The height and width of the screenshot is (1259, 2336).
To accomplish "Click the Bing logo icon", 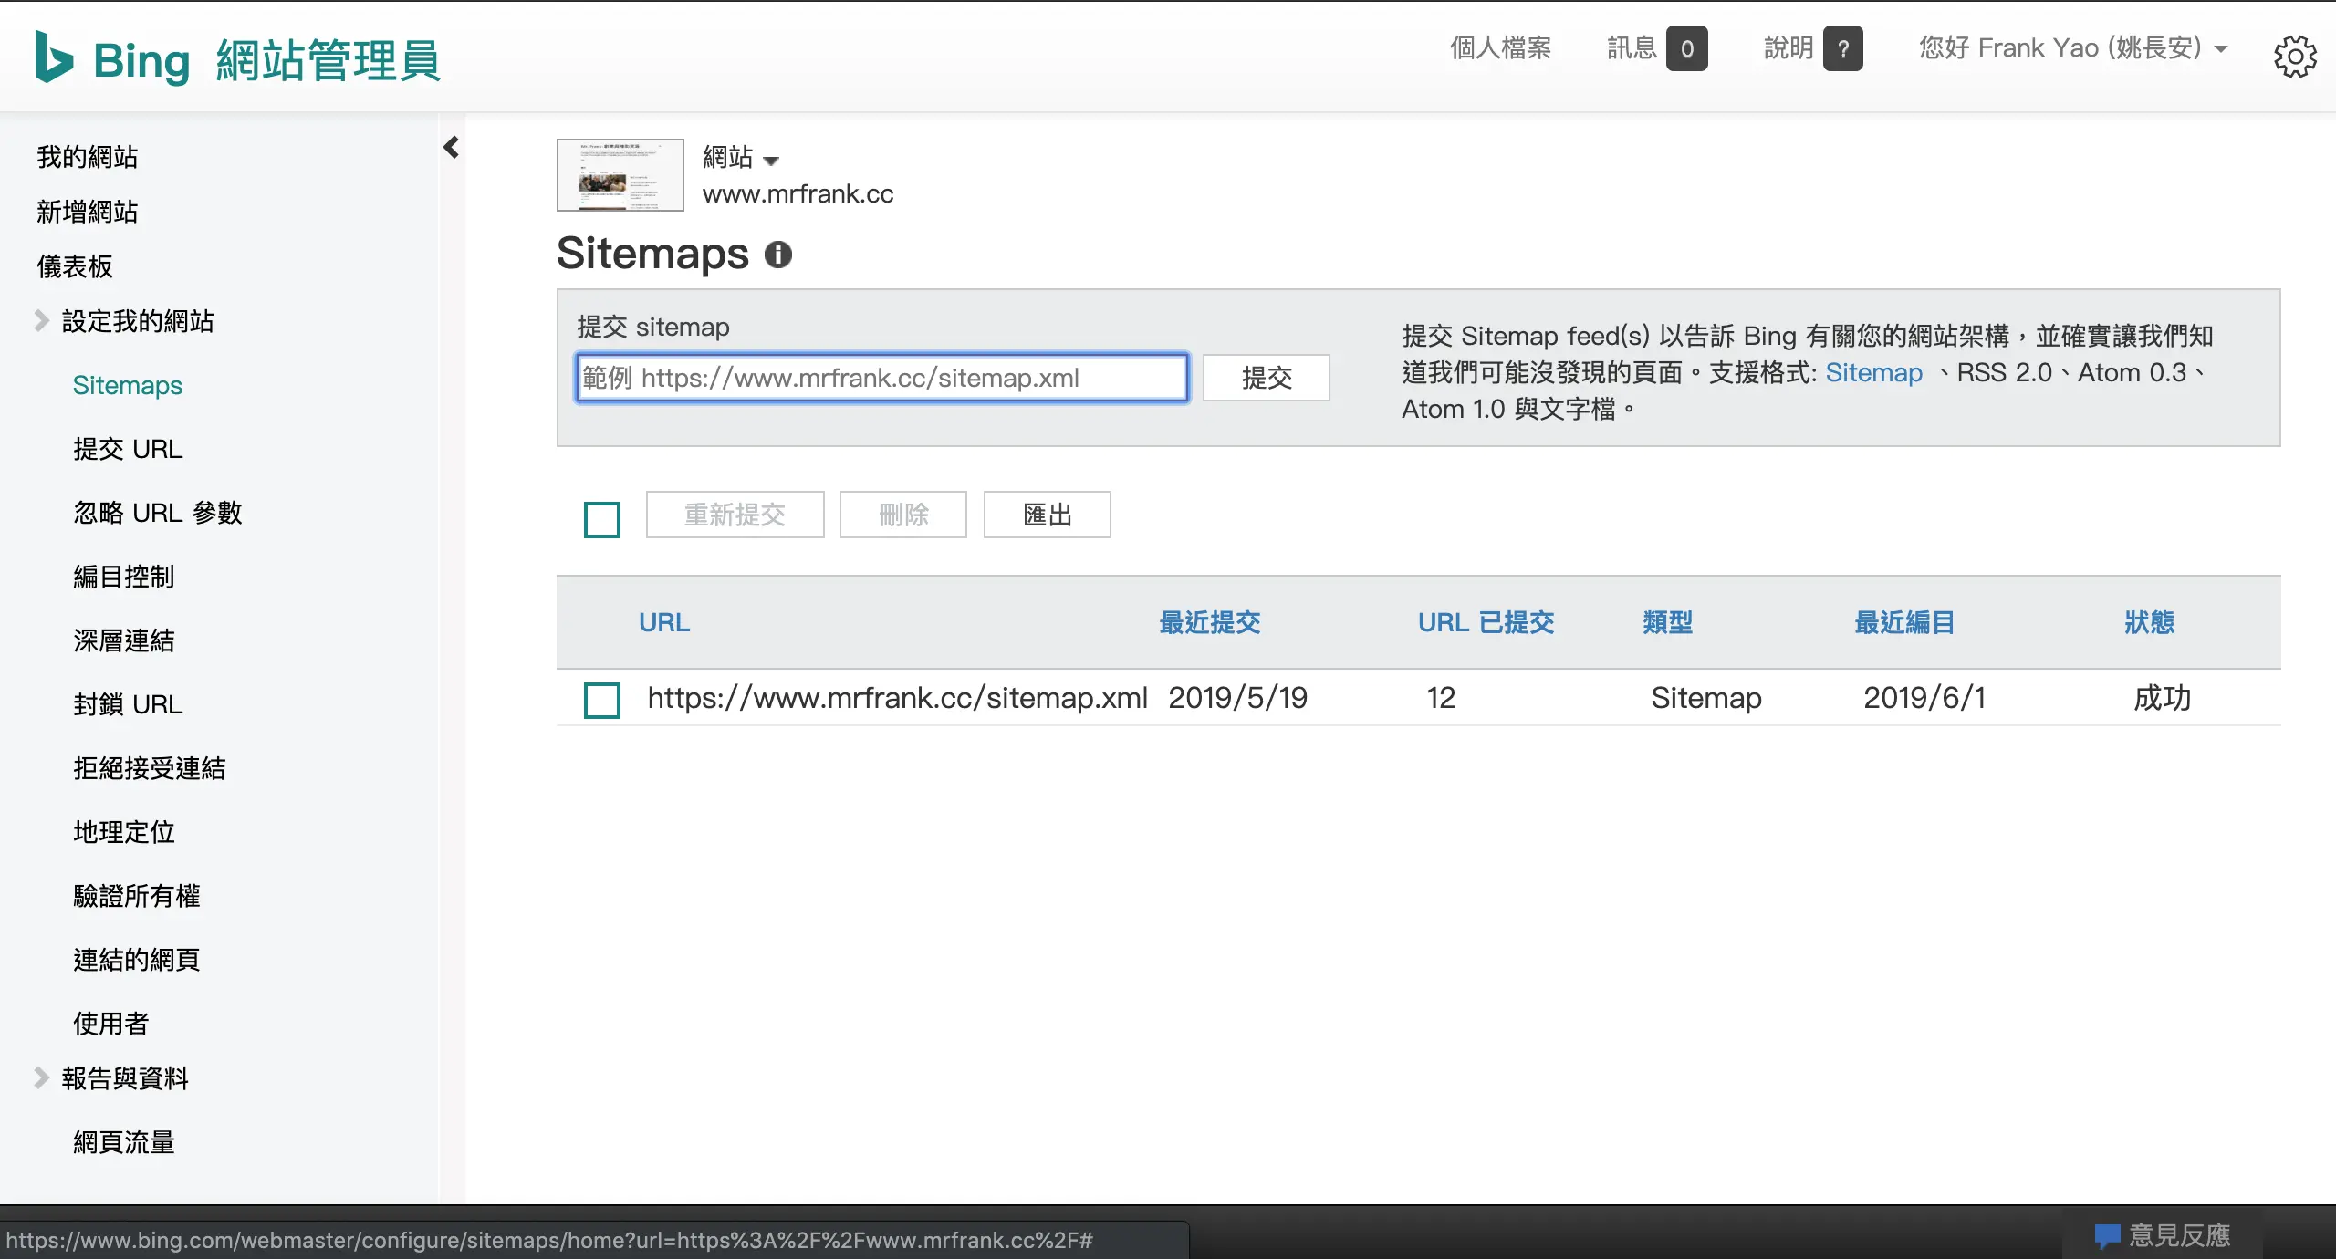I will point(54,57).
